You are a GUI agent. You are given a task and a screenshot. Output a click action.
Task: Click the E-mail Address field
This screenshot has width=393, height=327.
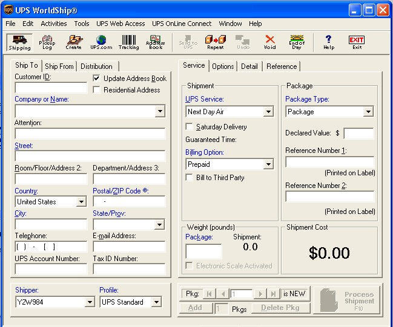click(x=129, y=247)
